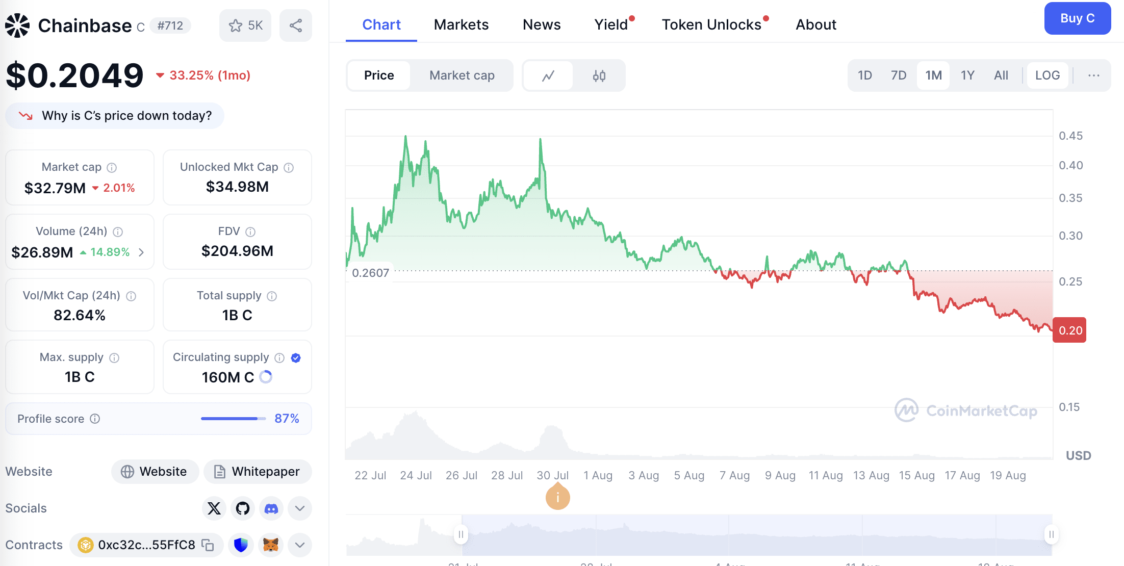Image resolution: width=1124 pixels, height=566 pixels.
Task: Click Circulating supply info icon
Action: tap(279, 357)
